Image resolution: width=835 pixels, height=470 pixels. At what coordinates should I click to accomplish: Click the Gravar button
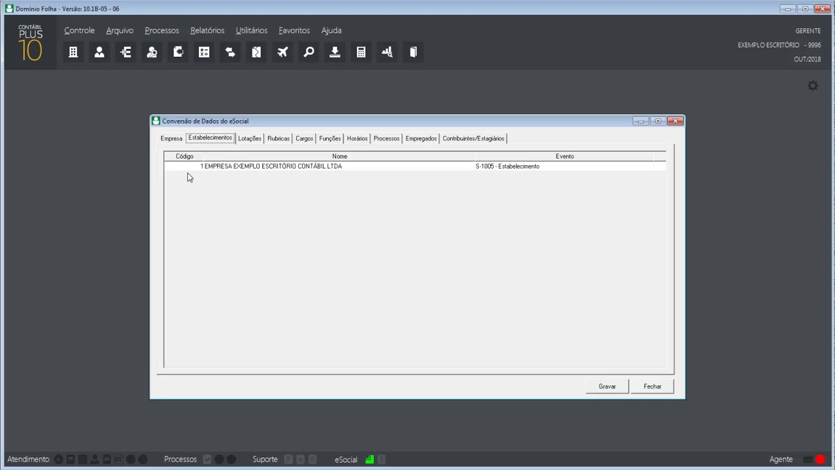[x=607, y=386]
